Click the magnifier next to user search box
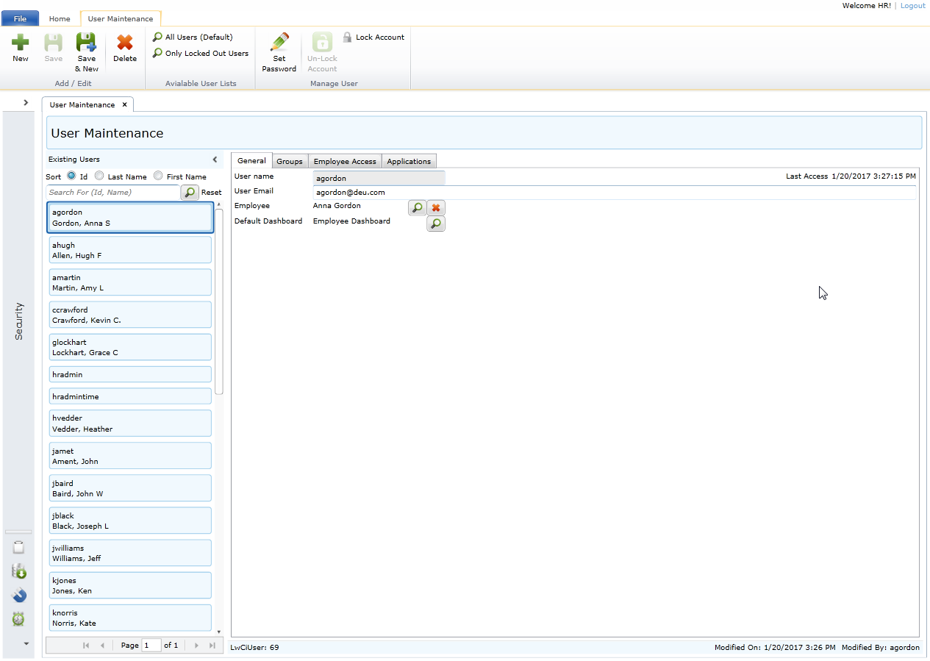 [190, 192]
